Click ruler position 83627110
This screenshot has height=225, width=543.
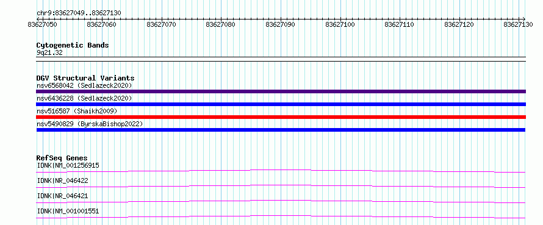400,24
